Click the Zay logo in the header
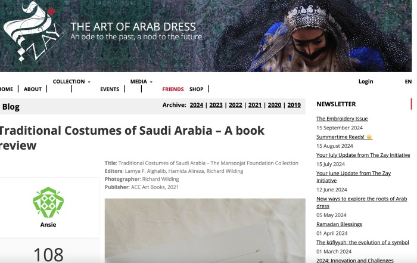This screenshot has width=417, height=263. click(x=32, y=32)
